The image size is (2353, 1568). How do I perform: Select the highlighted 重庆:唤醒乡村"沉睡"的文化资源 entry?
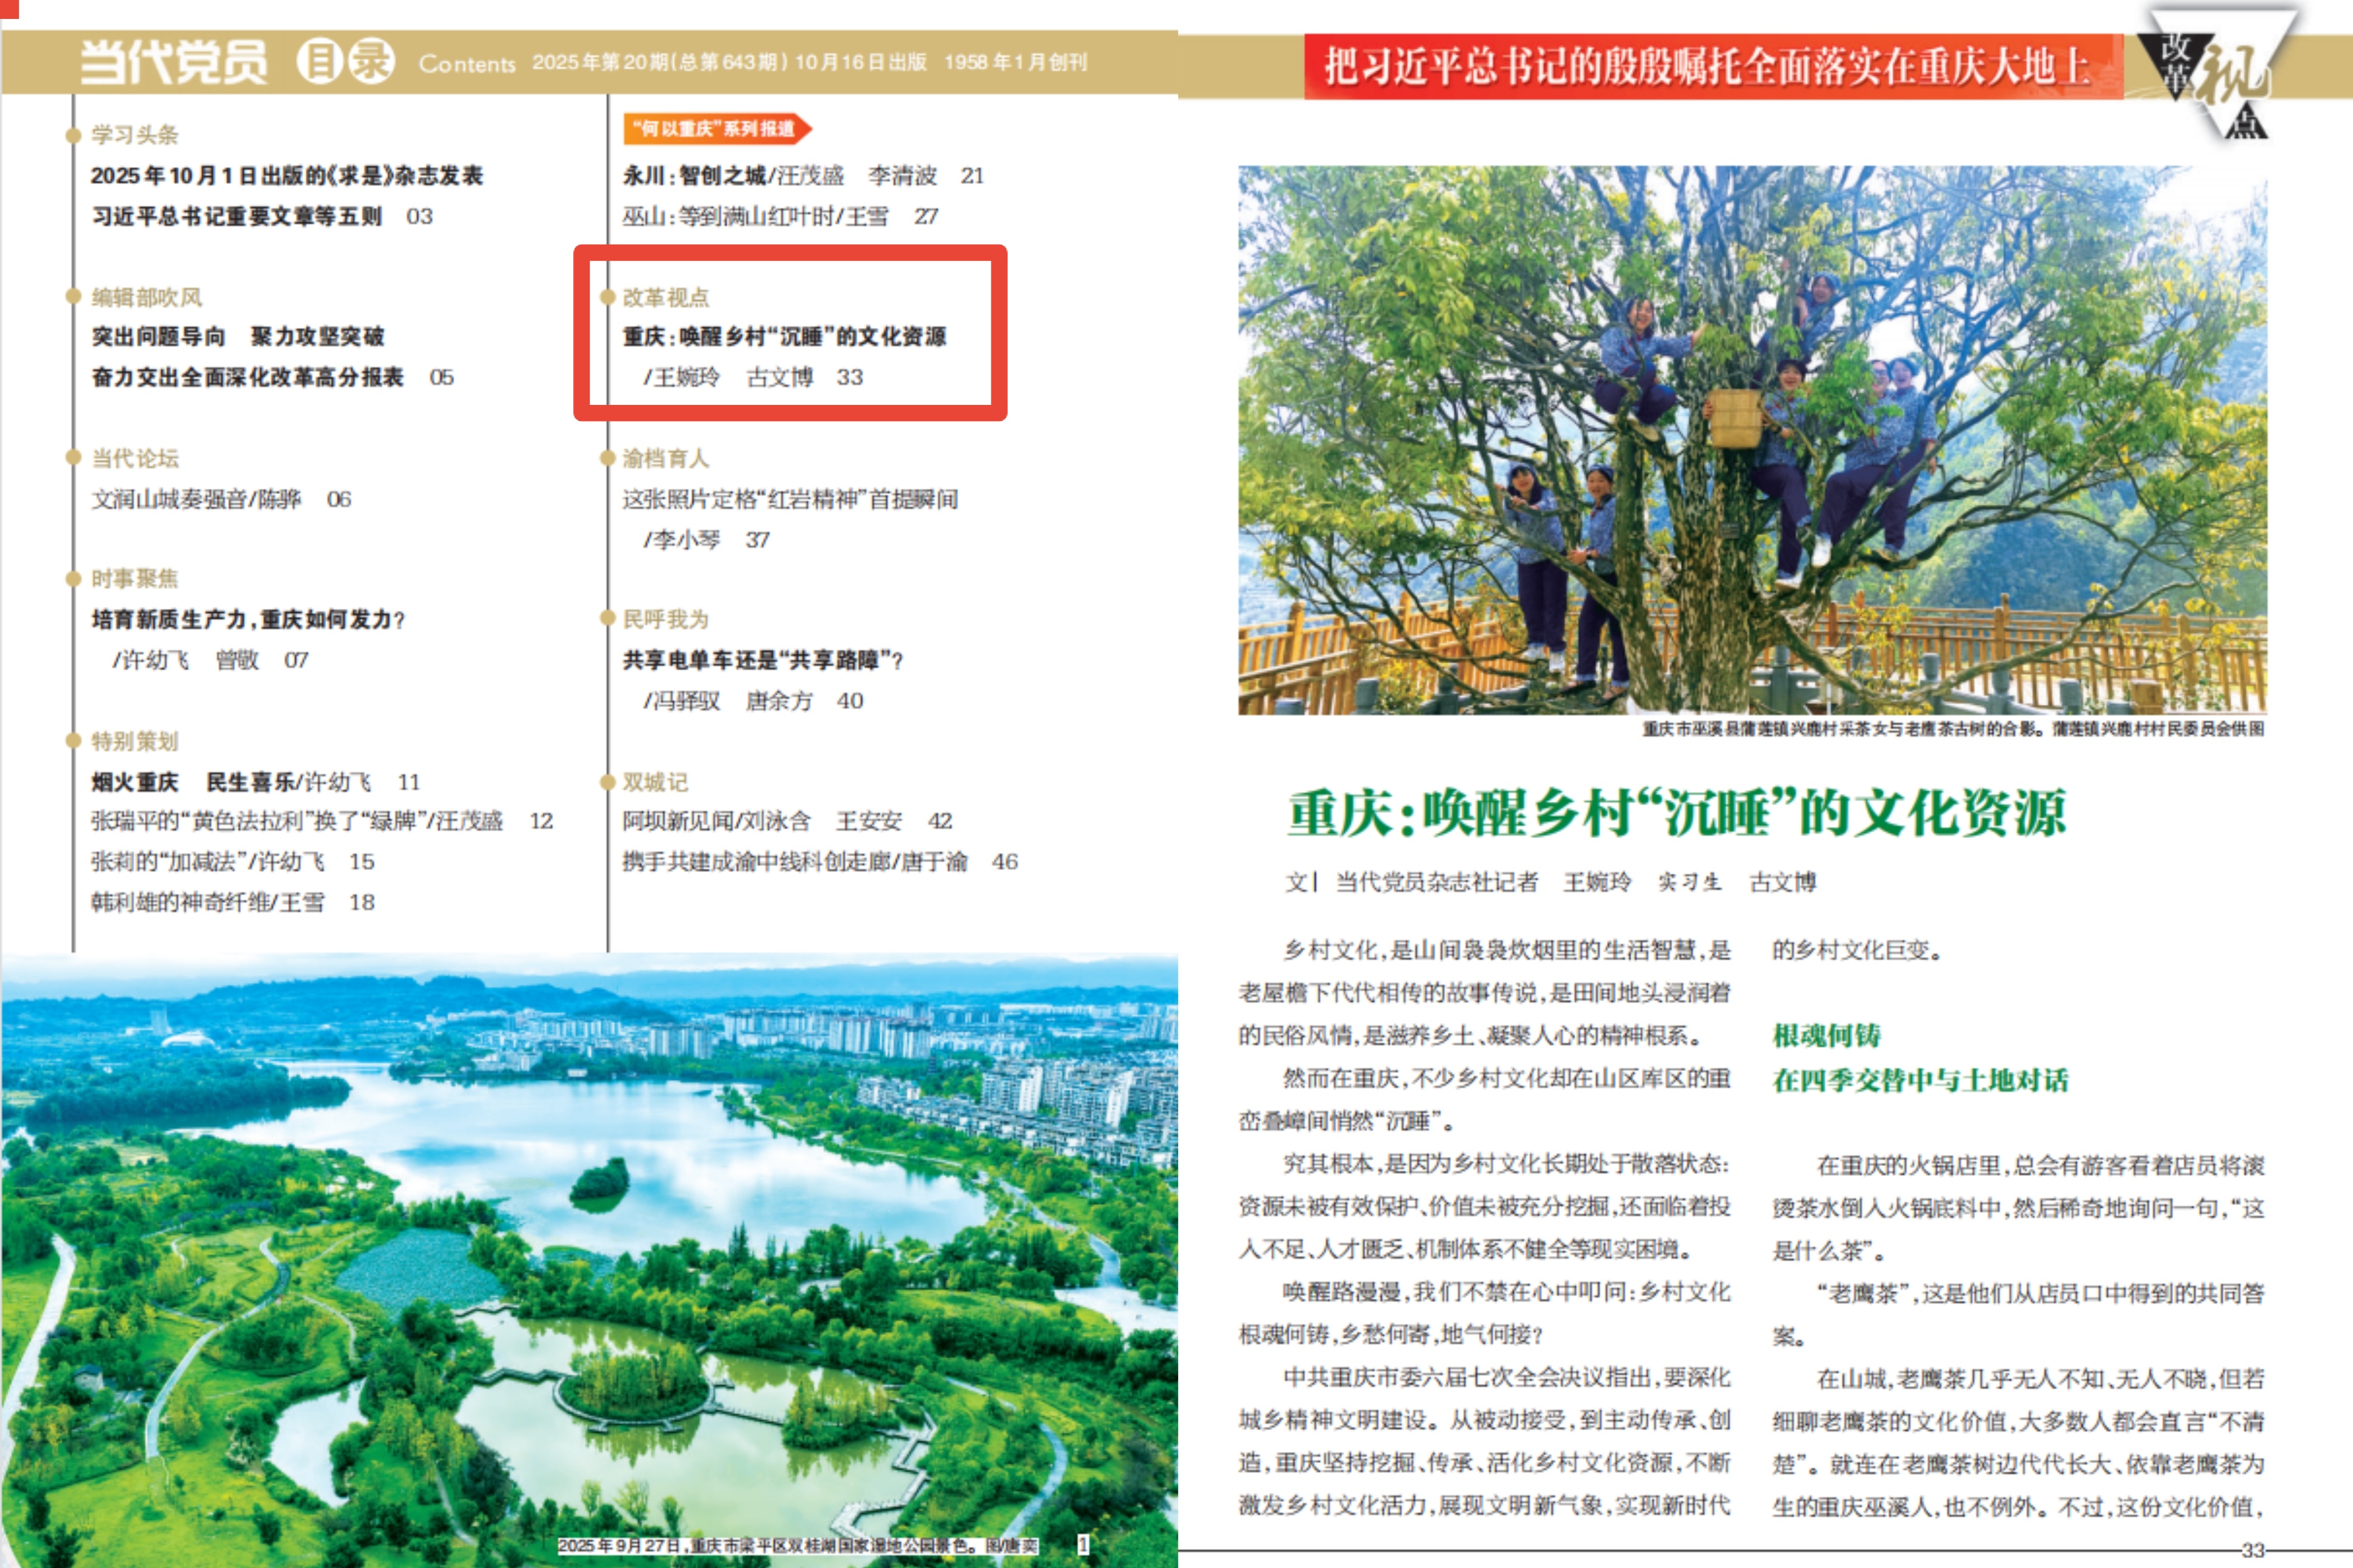coord(784,337)
